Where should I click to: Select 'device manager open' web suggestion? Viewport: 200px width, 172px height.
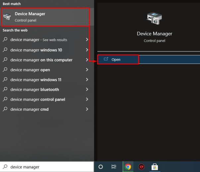pos(30,70)
